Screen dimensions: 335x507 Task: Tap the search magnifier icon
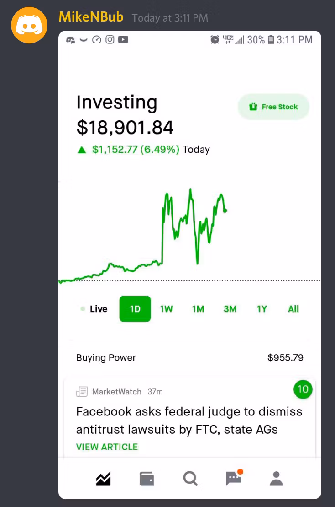point(190,479)
